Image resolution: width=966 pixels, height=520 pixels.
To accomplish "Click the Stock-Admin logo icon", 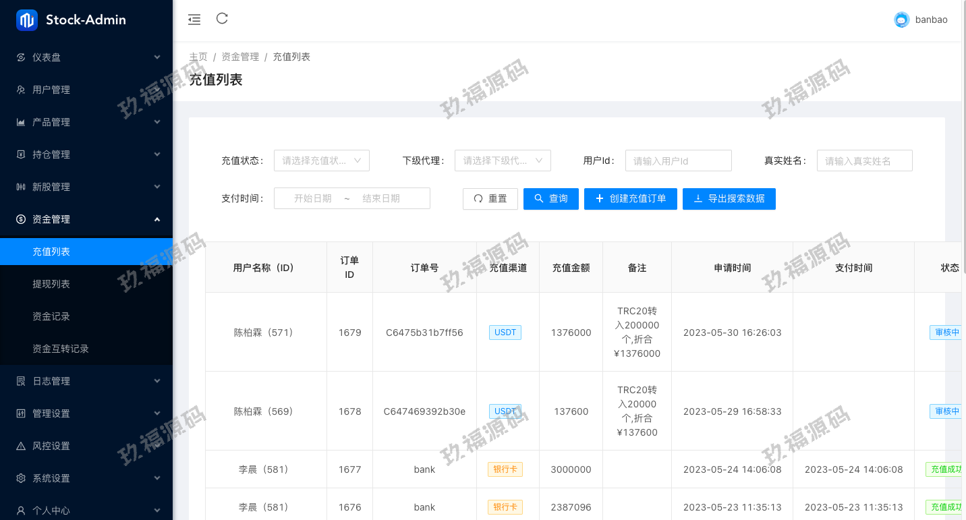I will pyautogui.click(x=27, y=20).
